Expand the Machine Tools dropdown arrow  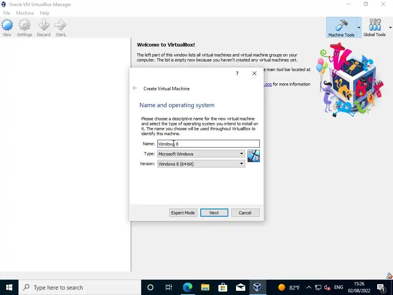point(359,27)
